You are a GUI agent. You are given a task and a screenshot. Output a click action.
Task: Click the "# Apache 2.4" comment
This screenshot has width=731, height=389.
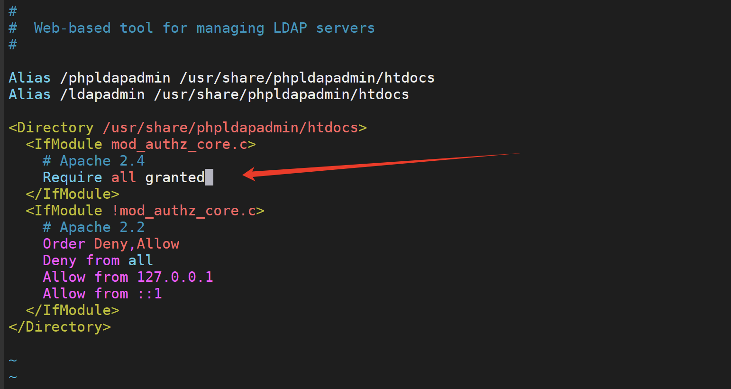(94, 161)
